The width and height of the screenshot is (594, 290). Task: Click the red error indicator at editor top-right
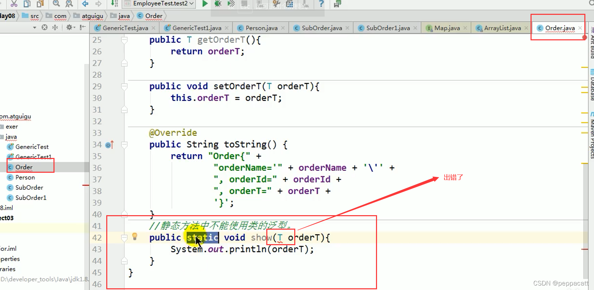tap(584, 37)
